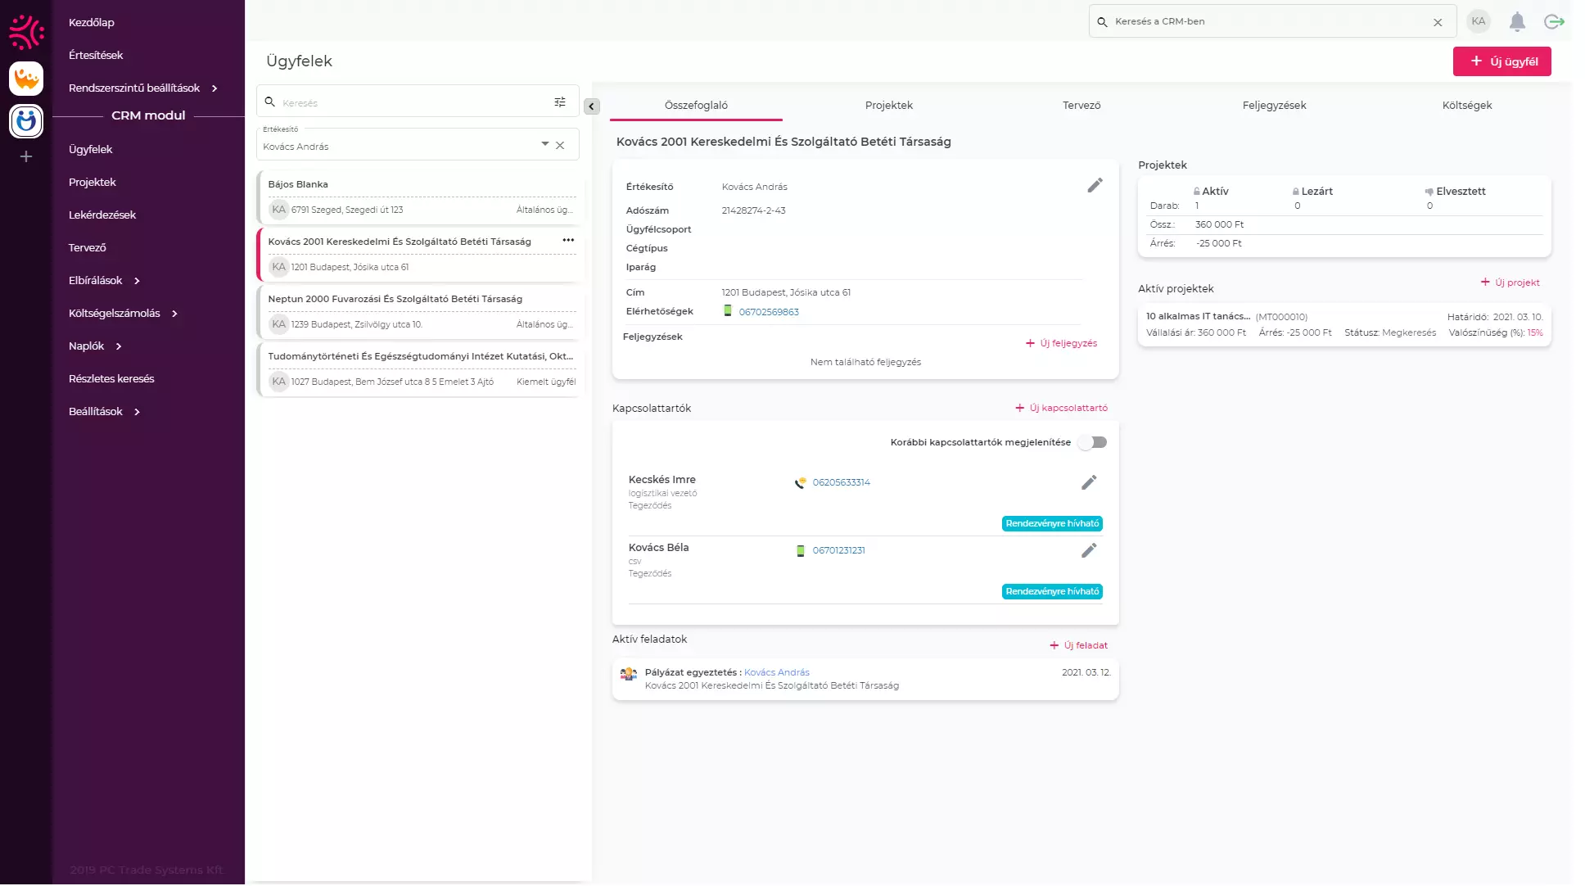The image size is (1585, 886).
Task: Open the Értékesítő dropdown
Action: [544, 144]
